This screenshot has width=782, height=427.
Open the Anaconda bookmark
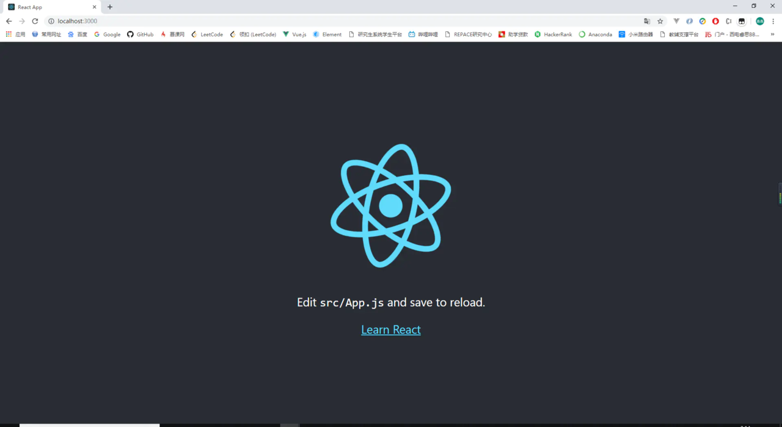(596, 34)
